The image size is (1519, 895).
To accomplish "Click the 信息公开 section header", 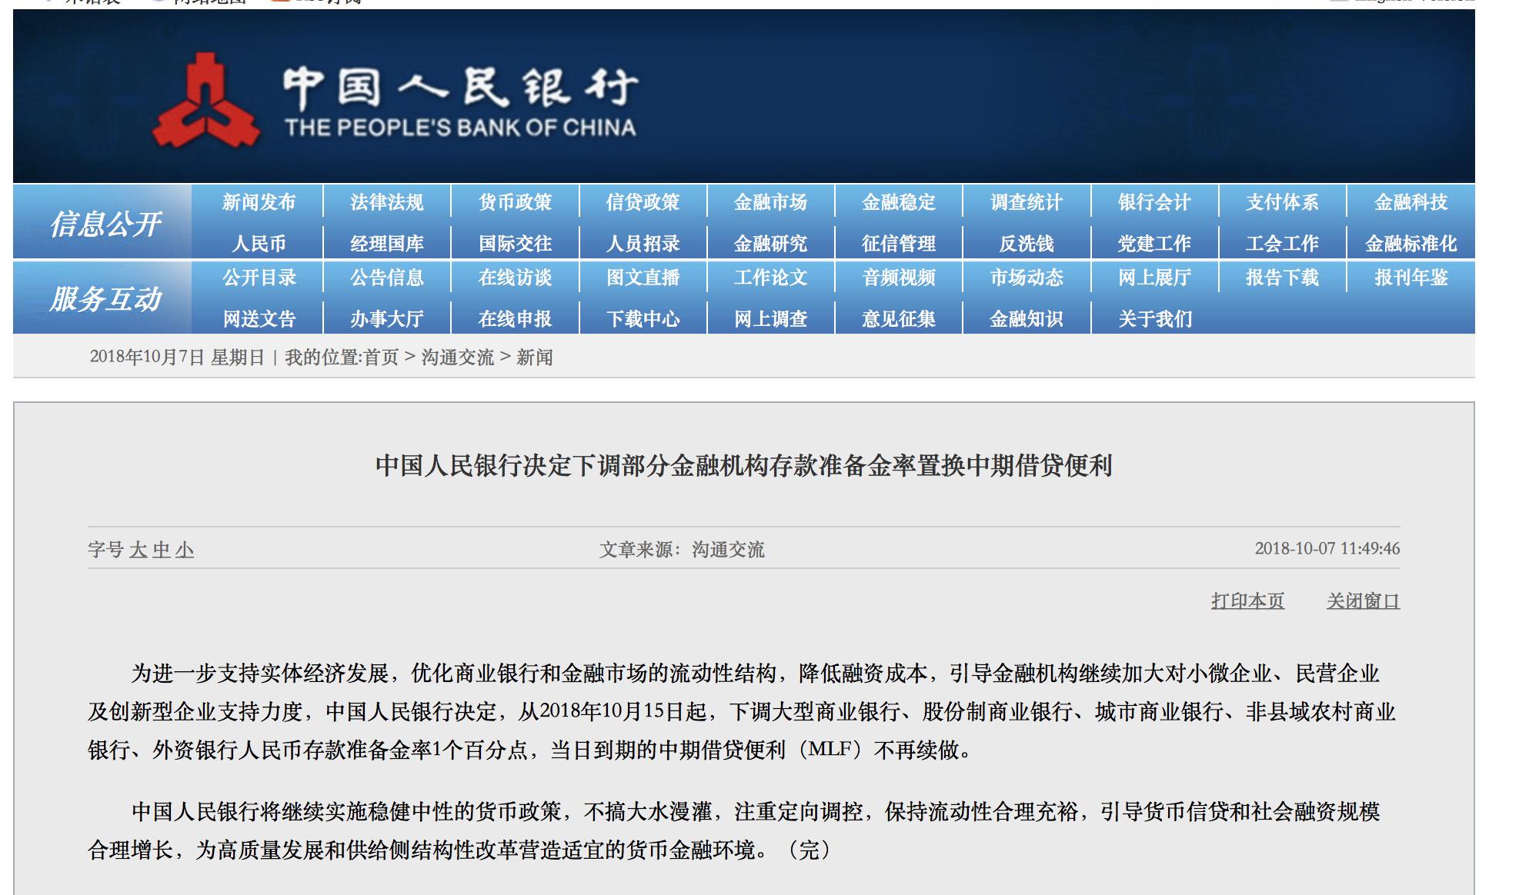I will coord(105,224).
